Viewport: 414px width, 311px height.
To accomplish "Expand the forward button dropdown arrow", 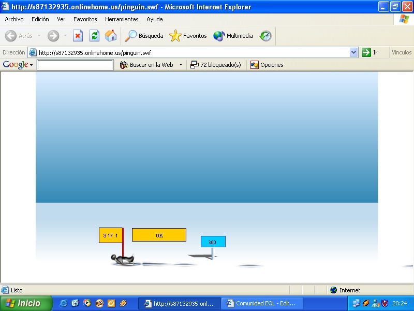I will tap(65, 35).
